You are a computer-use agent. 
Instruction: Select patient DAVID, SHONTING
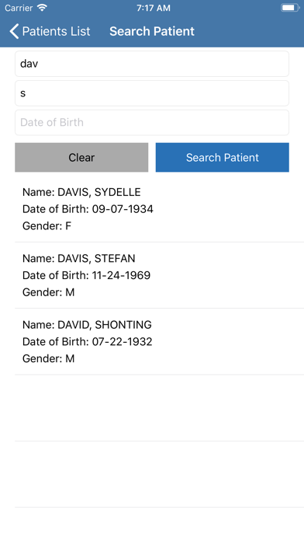tap(159, 341)
